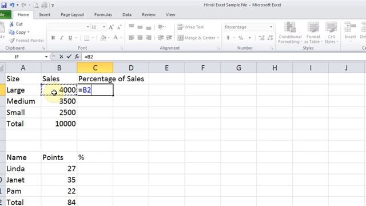Screen dimensions: 366x206
Task: Open Format as Table gallery
Action: (x=313, y=33)
